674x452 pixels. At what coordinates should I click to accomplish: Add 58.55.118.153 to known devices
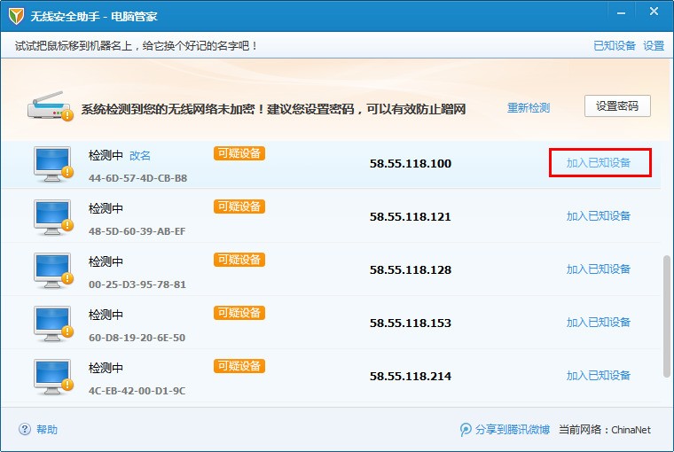[x=599, y=323]
